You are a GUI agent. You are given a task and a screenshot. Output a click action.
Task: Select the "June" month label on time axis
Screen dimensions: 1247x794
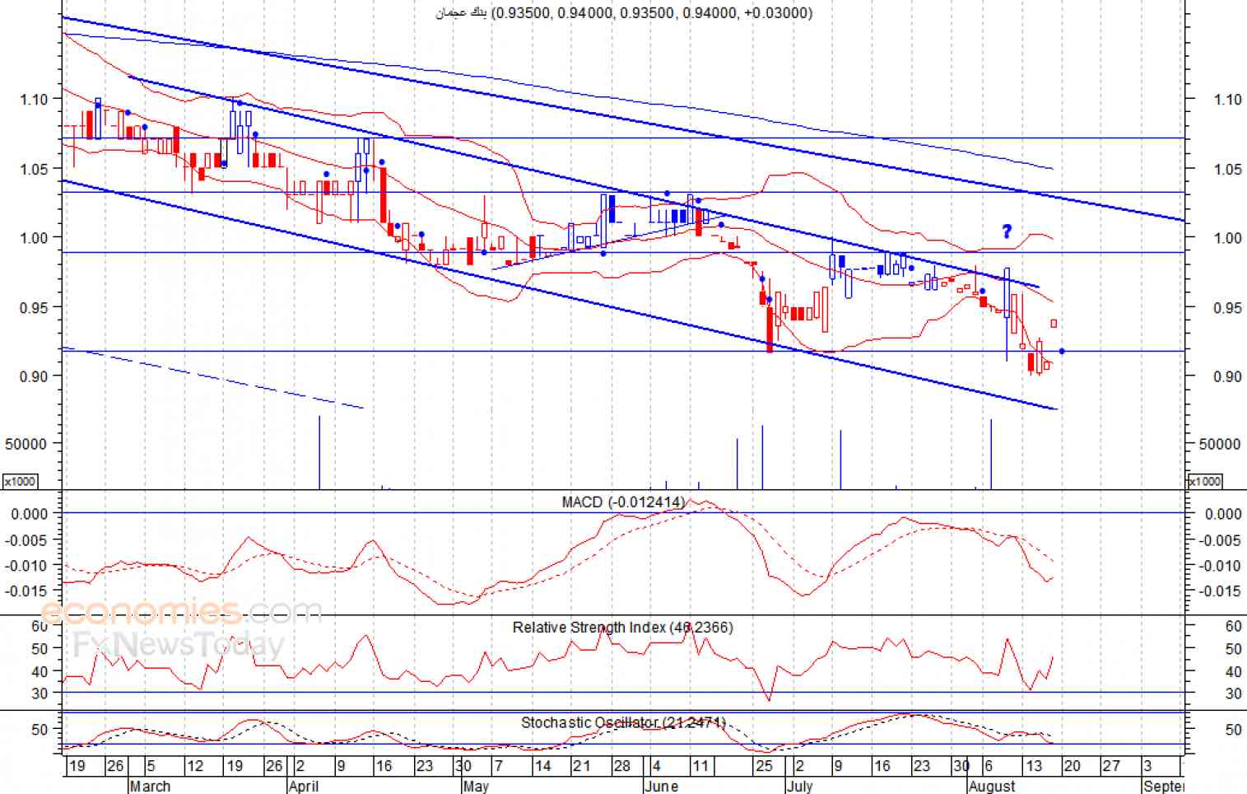pyautogui.click(x=662, y=786)
